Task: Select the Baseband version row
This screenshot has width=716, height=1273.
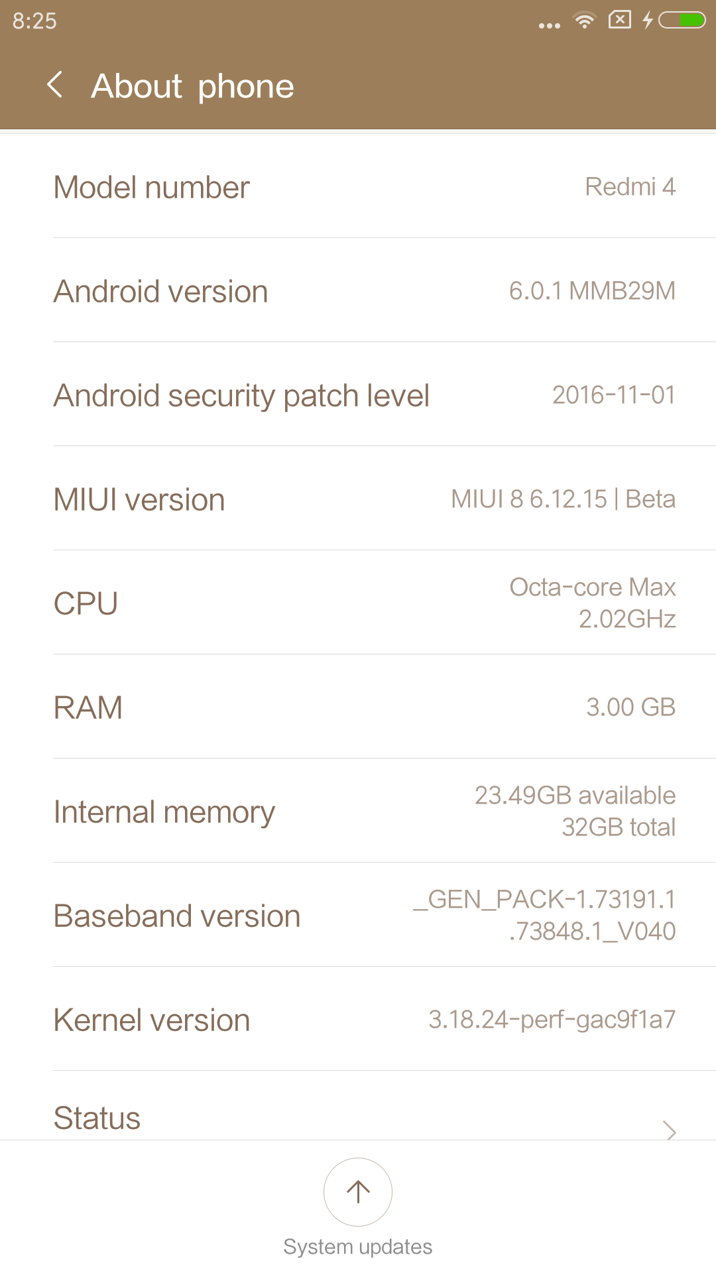Action: (x=358, y=916)
